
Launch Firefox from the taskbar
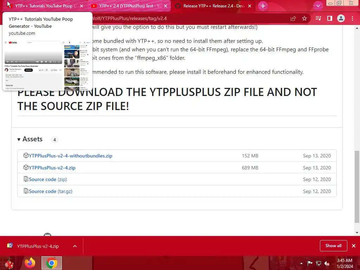click(30, 263)
